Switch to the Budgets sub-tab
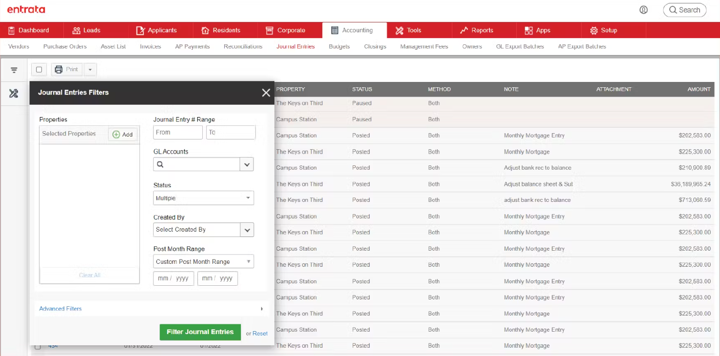This screenshot has height=356, width=720. tap(339, 46)
